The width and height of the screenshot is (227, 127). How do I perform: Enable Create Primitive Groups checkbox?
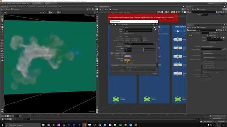pyautogui.click(x=202, y=58)
